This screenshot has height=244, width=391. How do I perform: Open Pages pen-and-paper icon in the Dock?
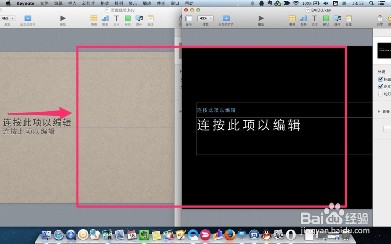point(181,235)
